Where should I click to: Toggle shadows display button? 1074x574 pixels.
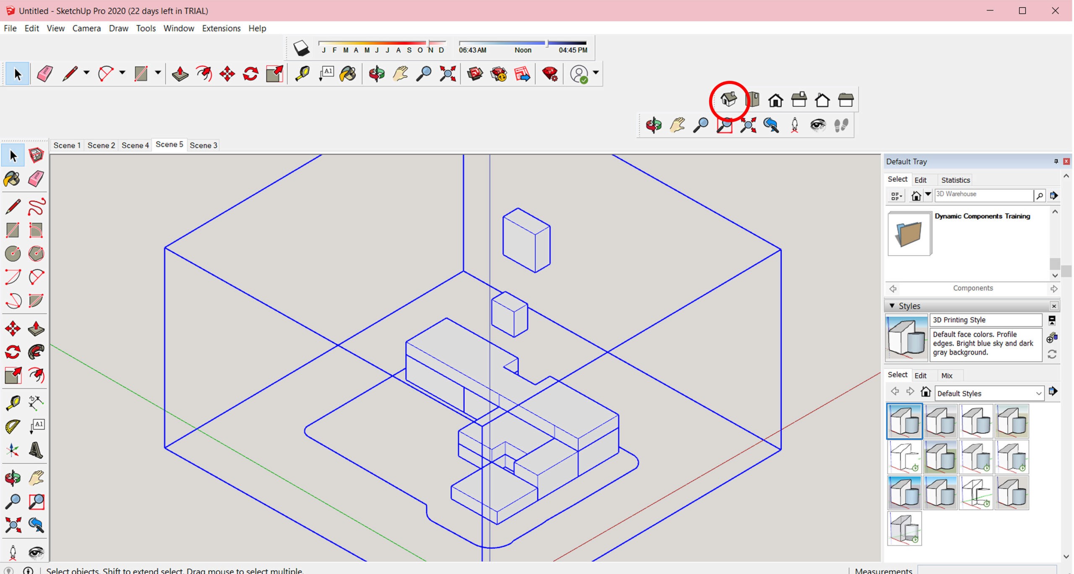coord(301,48)
